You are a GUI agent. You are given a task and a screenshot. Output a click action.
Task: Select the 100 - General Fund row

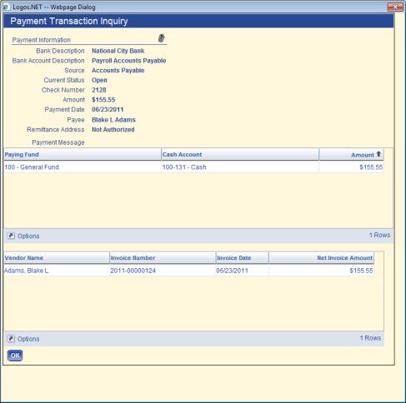[193, 167]
